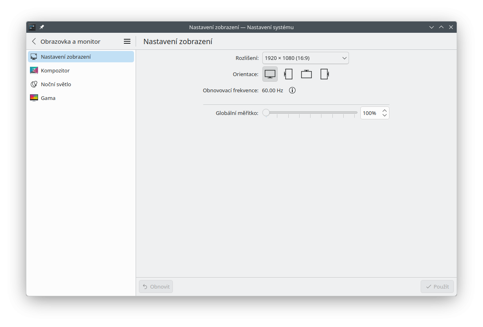Open the Kompozitor settings page
Viewport: 483px width, 327px height.
point(55,70)
